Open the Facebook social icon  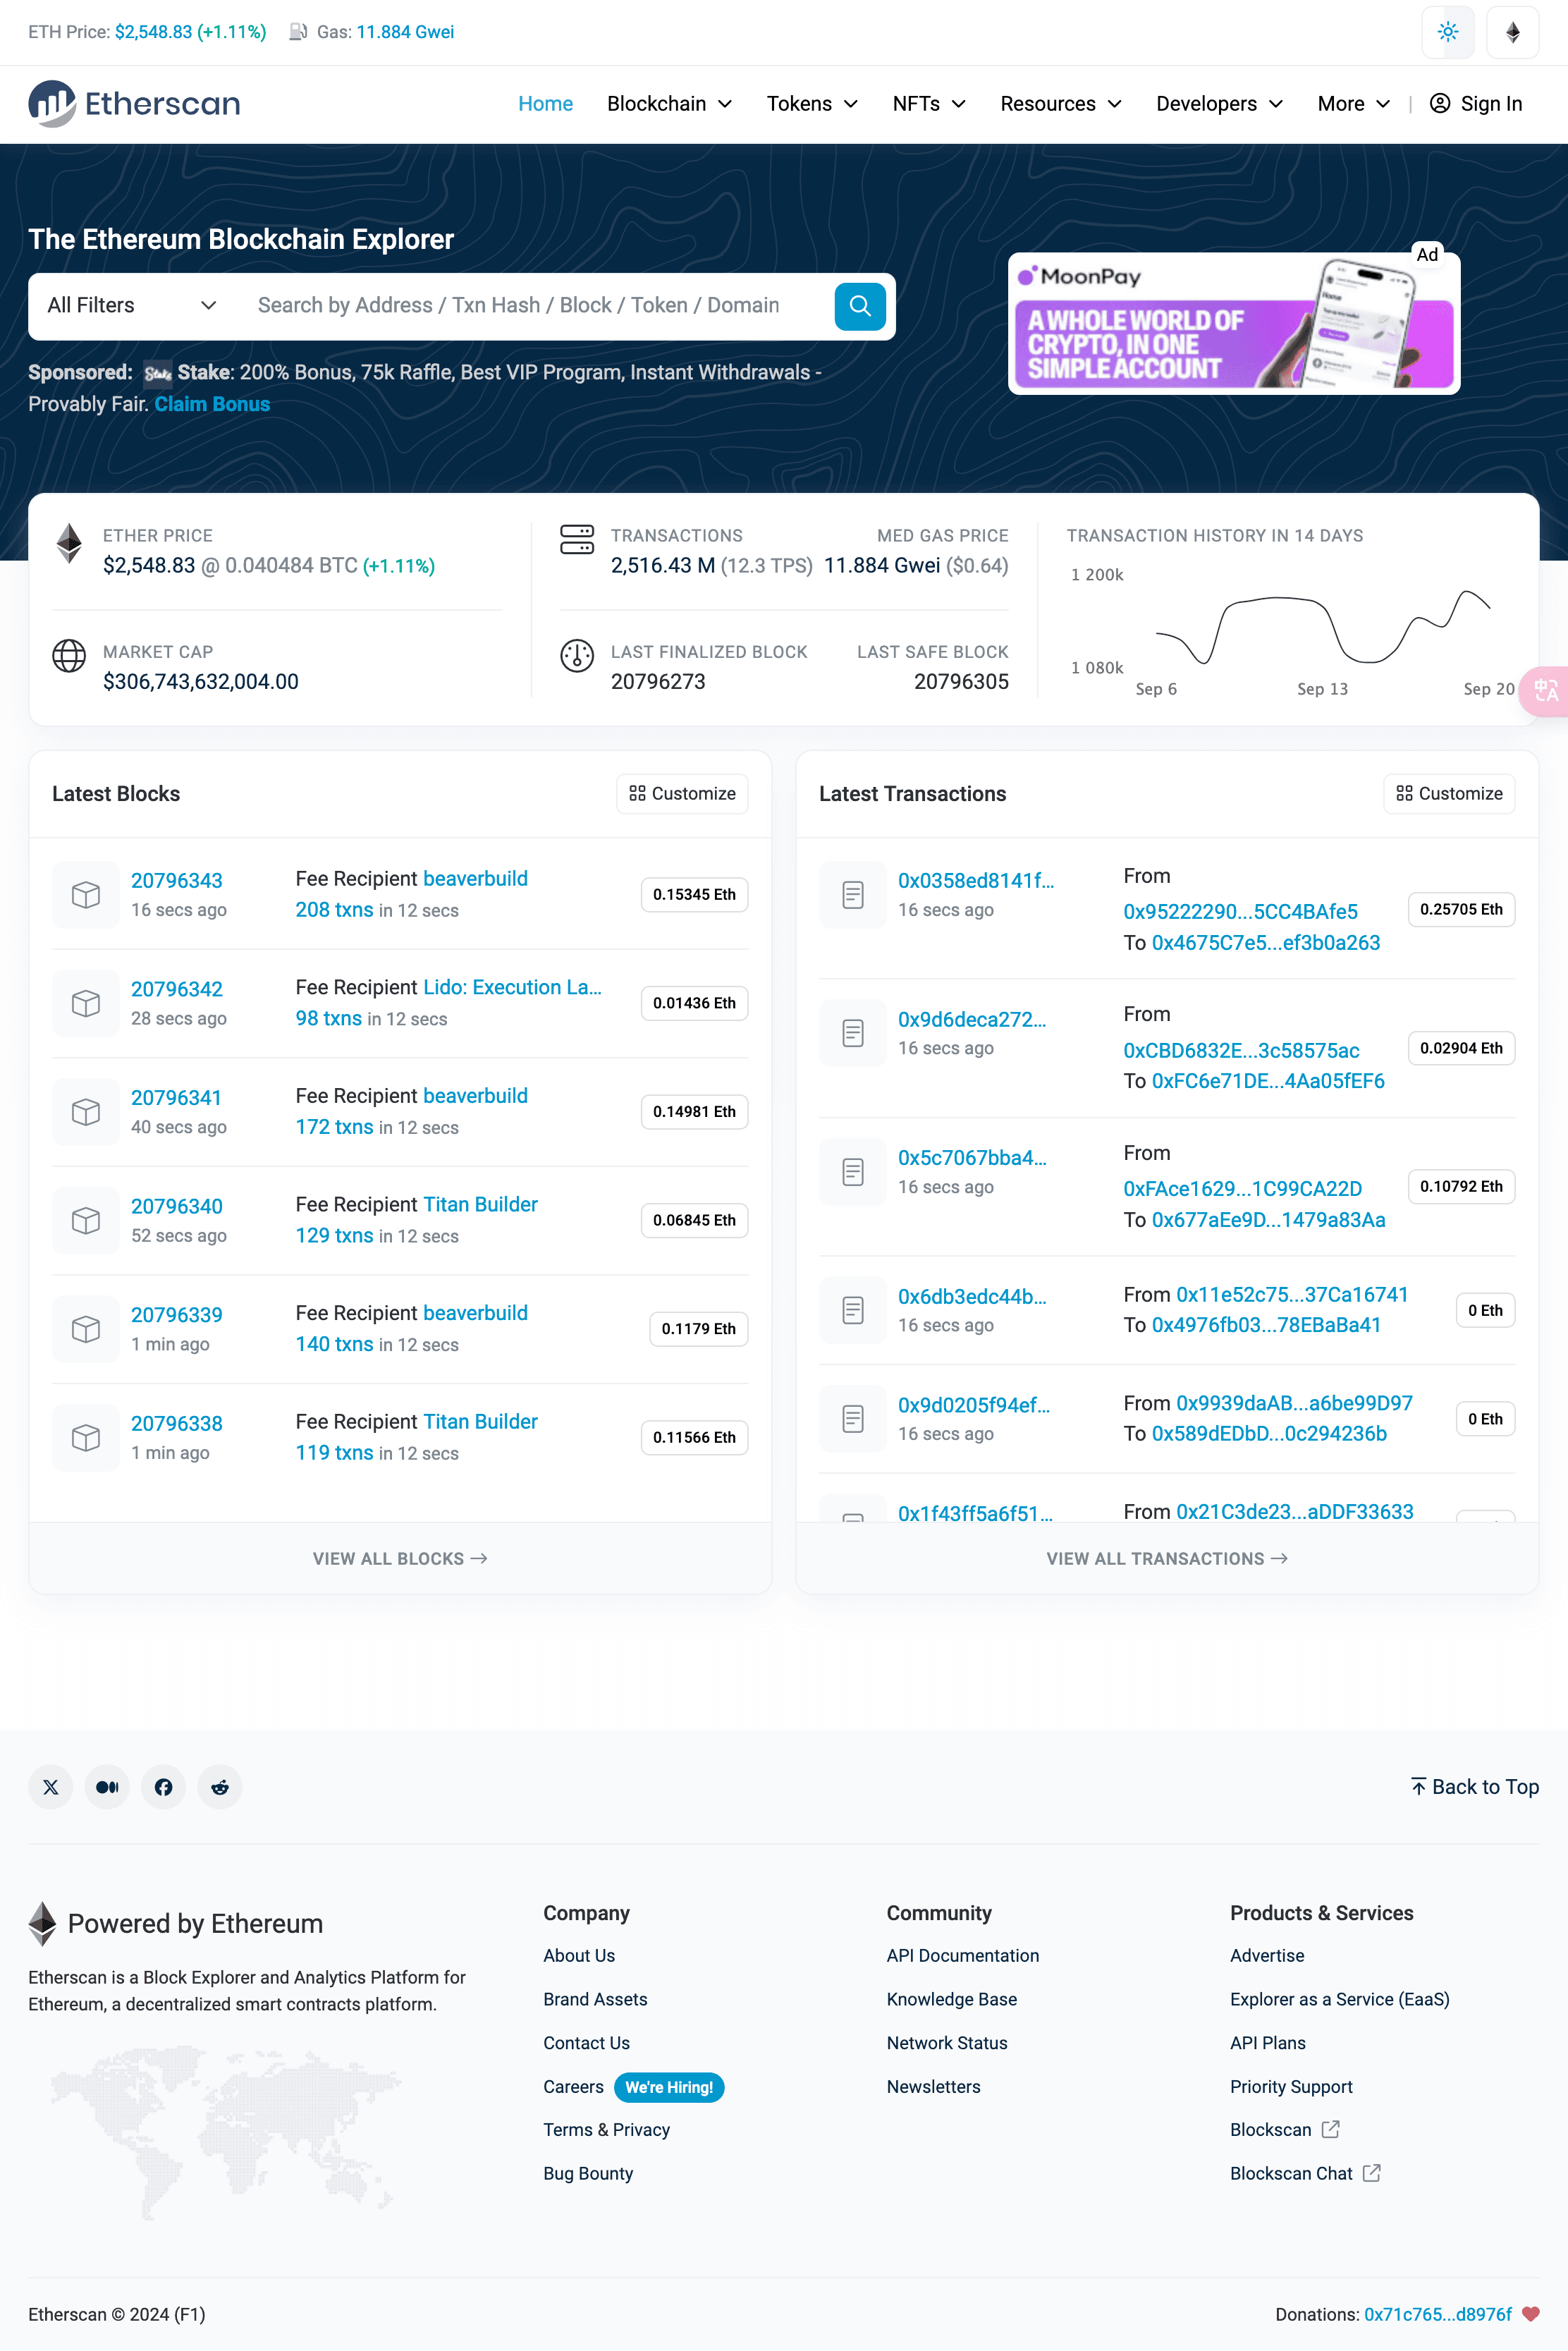pyautogui.click(x=163, y=1786)
